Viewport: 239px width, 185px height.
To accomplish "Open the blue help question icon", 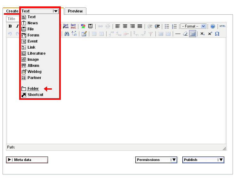I will pos(213,26).
